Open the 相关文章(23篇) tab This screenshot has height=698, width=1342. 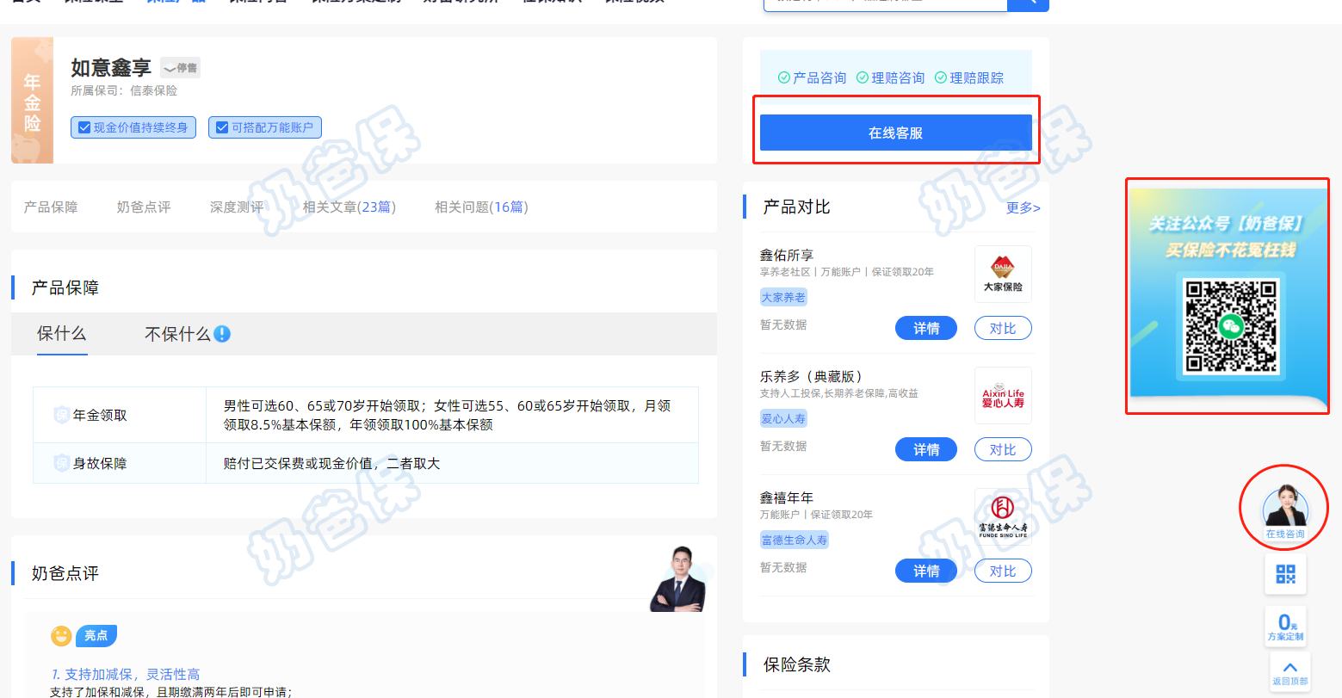[x=349, y=207]
